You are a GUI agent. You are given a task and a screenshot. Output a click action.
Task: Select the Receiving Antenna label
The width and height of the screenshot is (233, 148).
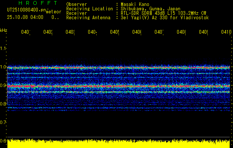pos(88,18)
